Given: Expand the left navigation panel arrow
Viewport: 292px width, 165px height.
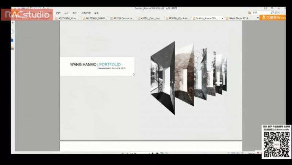Looking at the screenshot, I should (13, 23).
